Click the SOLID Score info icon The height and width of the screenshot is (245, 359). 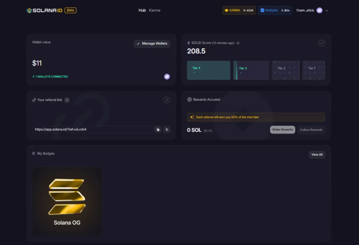[x=238, y=43]
